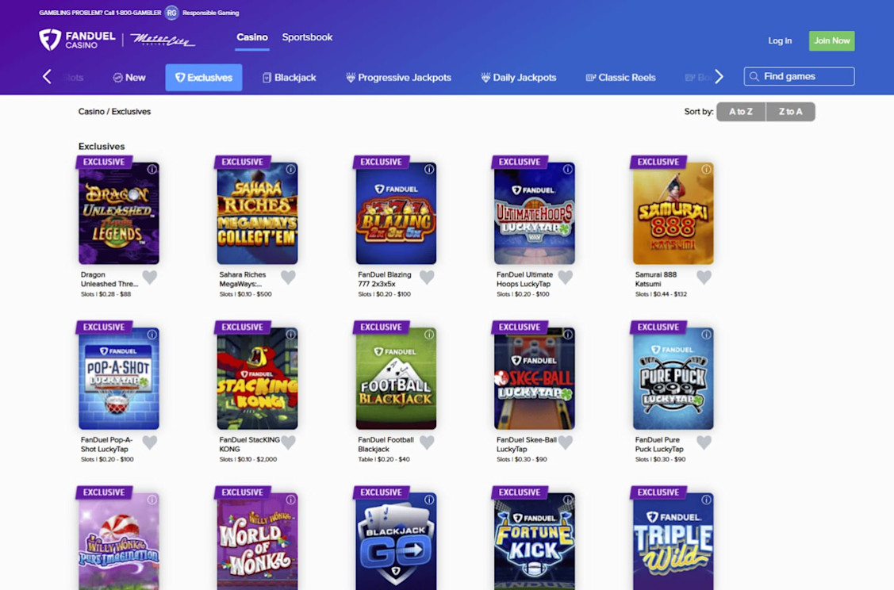The width and height of the screenshot is (894, 590).
Task: Favorite StacKING KONG with heart
Action: (288, 442)
